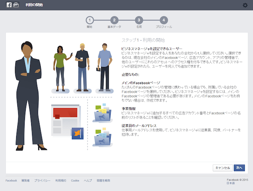Click the orange flag page icon
This screenshot has height=191, width=253.
[77, 133]
